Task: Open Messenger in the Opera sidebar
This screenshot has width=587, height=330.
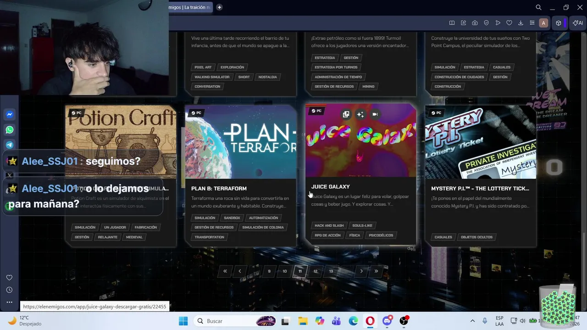Action: tap(9, 115)
